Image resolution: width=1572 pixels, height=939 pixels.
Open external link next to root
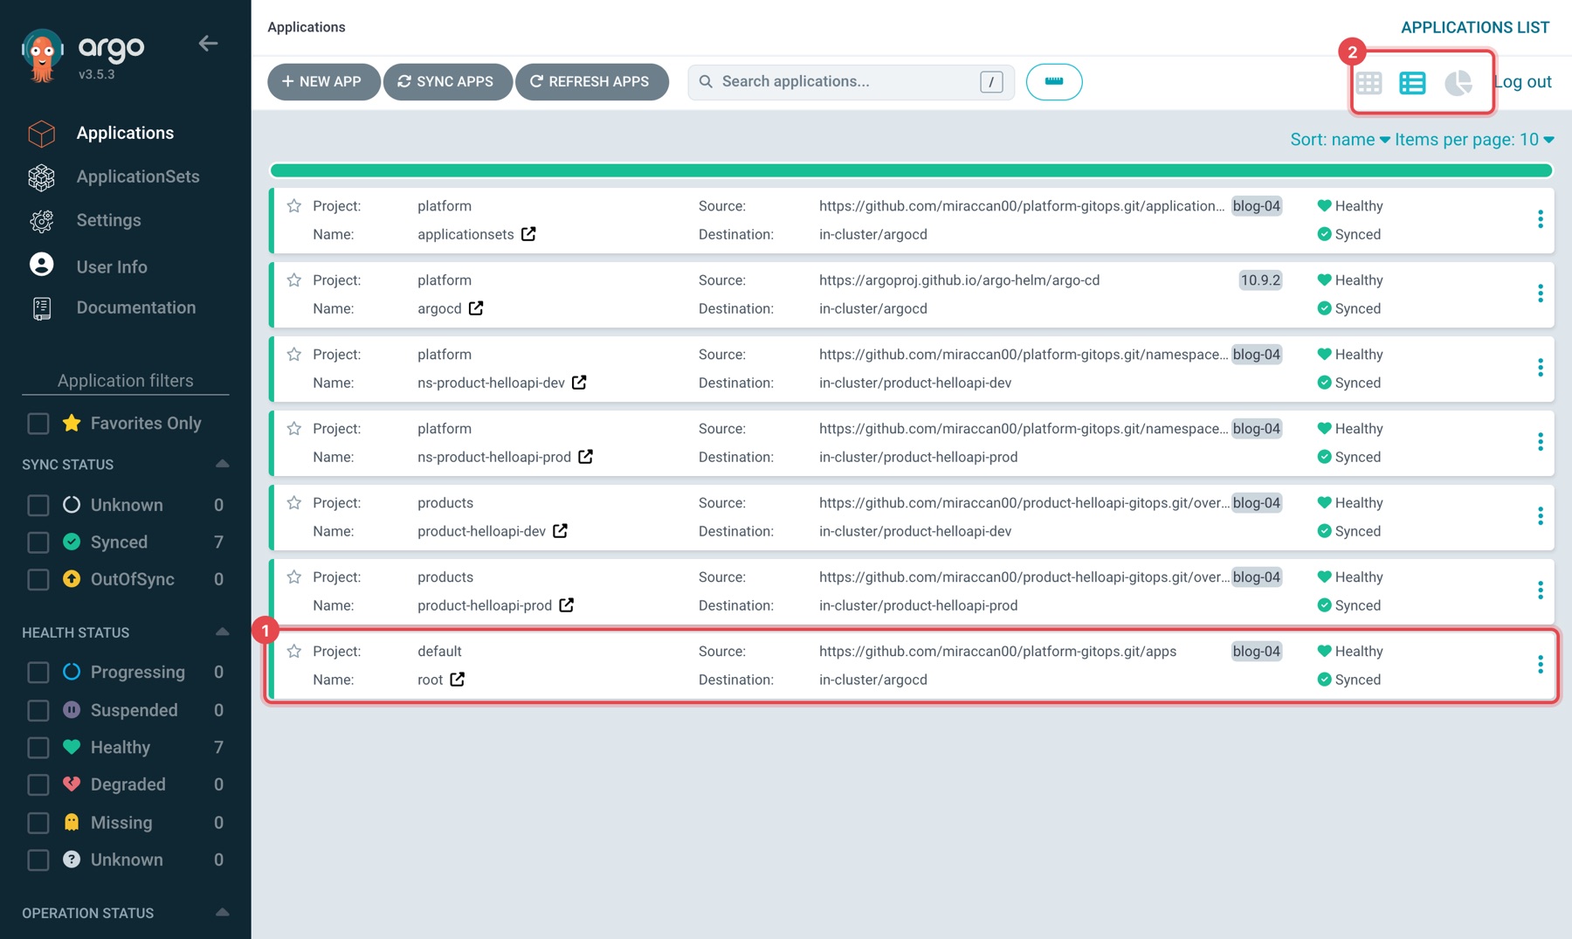[458, 680]
